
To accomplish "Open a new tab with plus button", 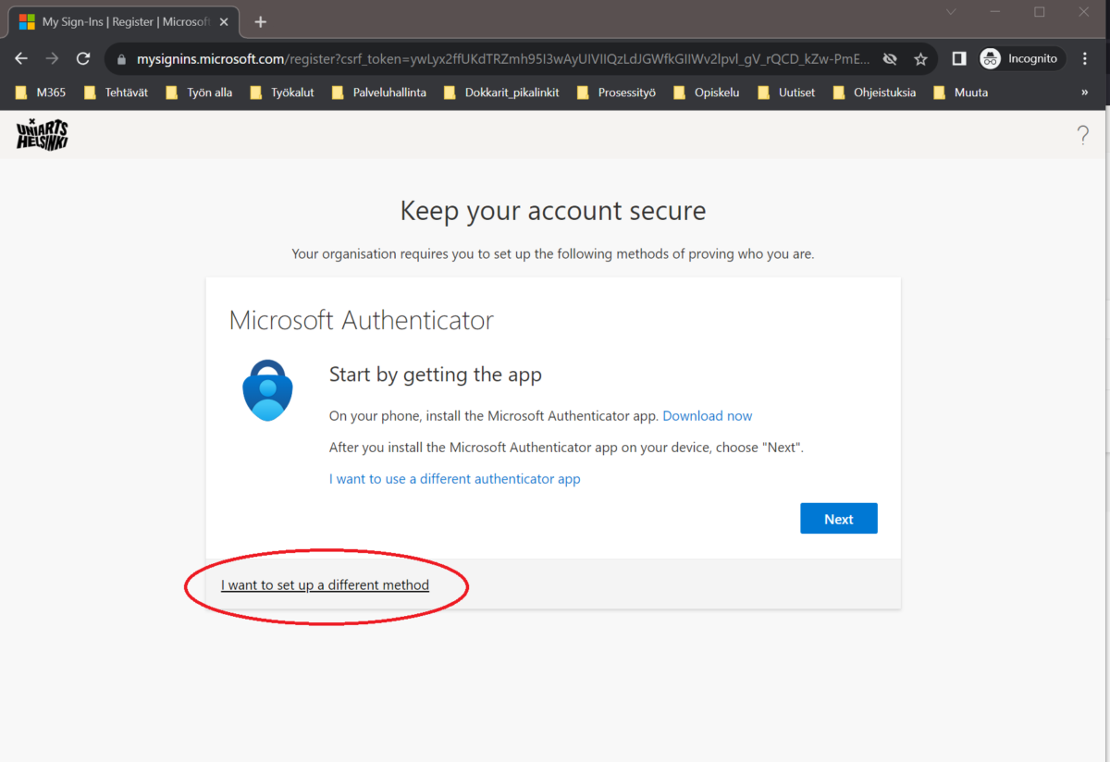I will pos(261,21).
